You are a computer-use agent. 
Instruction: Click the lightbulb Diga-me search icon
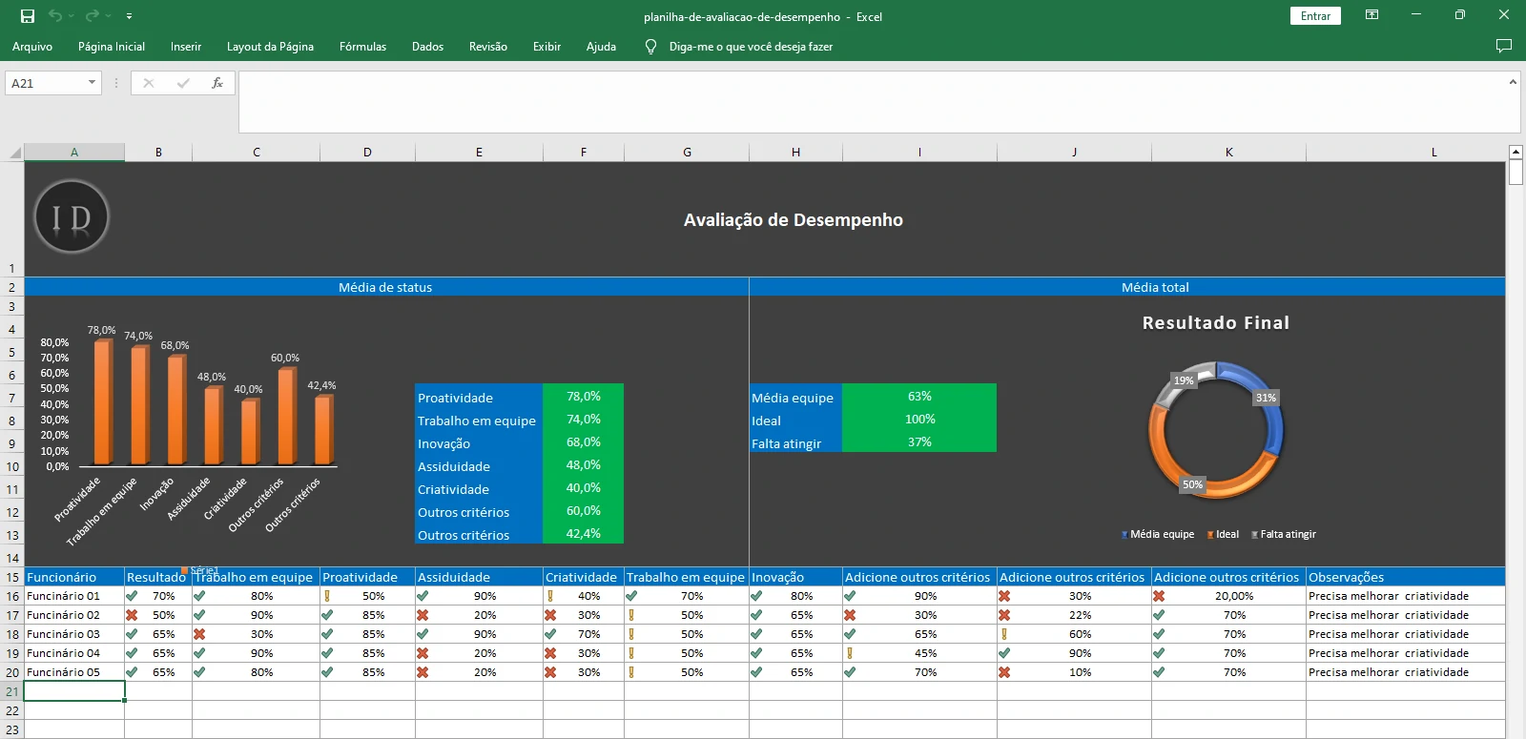tap(650, 47)
